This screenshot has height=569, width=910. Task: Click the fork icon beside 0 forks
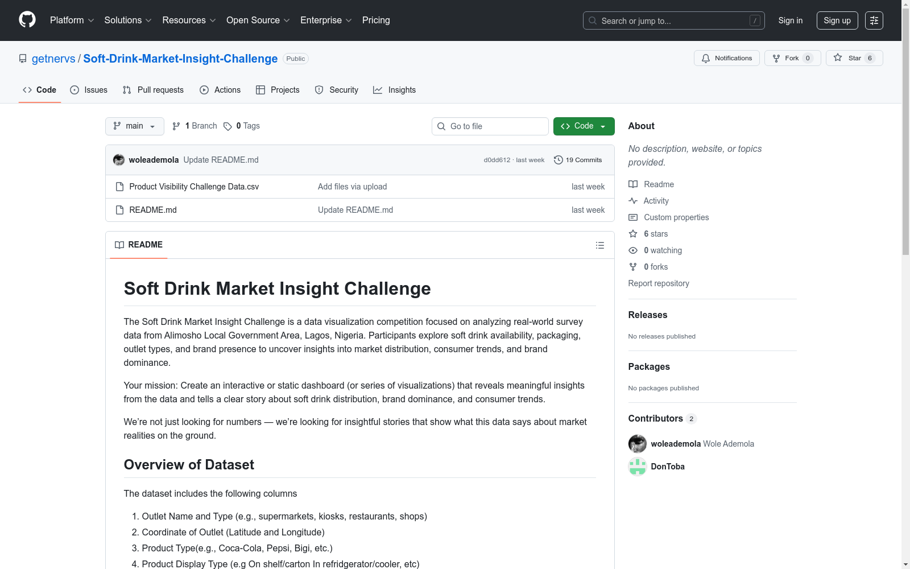[x=633, y=267]
